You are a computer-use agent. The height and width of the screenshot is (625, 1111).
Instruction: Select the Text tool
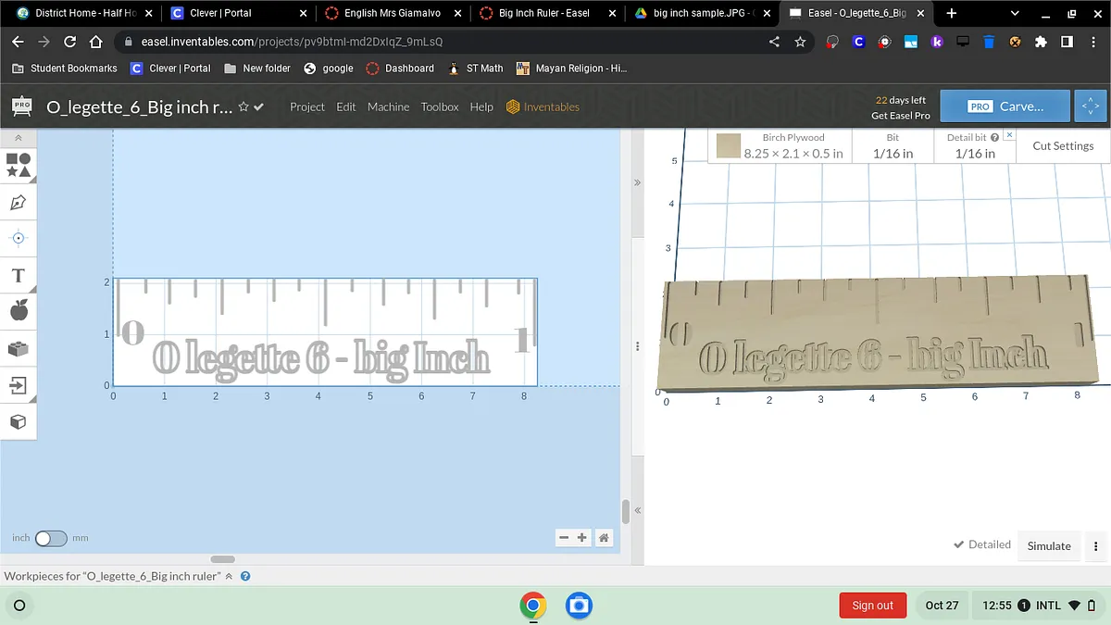coord(19,275)
